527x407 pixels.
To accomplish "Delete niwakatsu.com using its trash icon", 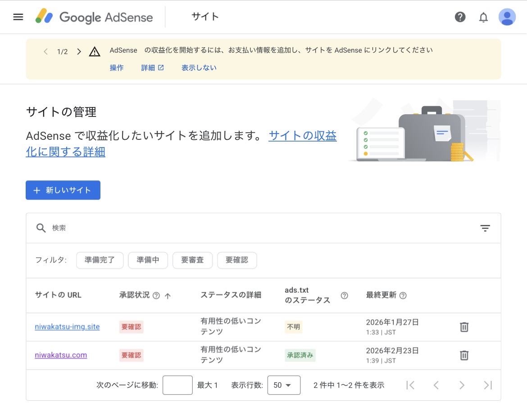I will coord(464,355).
